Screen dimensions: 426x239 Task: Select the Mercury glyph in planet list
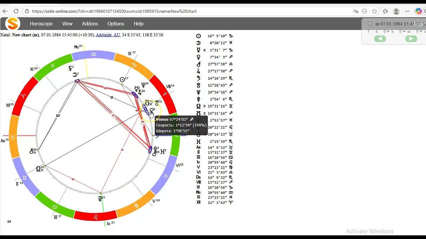tap(198, 50)
